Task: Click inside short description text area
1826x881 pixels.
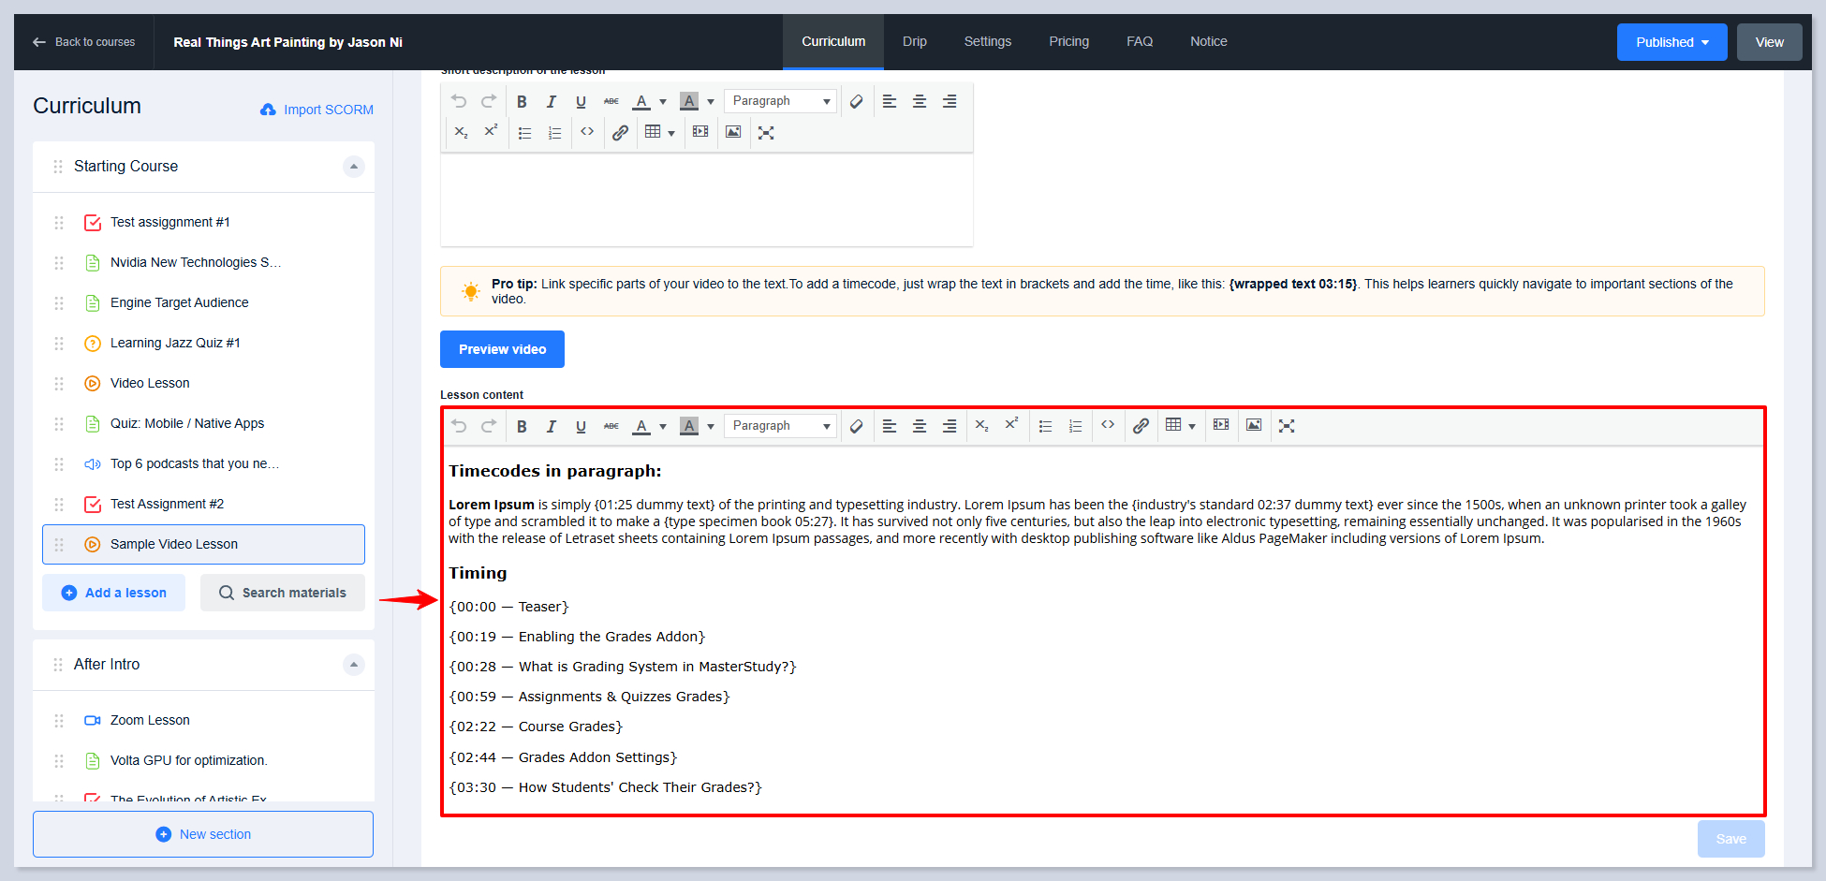Action: 707,199
